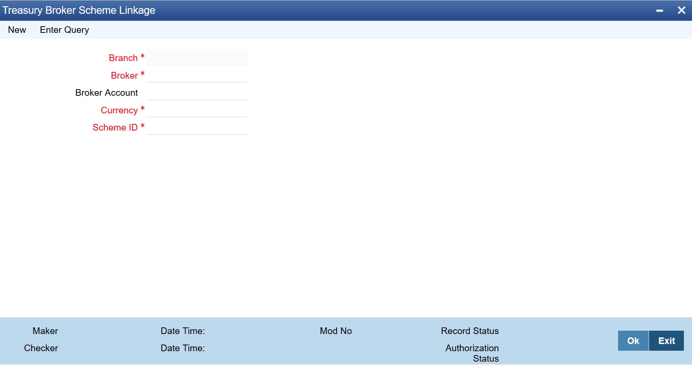Focus the Currency input field
692x365 pixels.
point(197,110)
